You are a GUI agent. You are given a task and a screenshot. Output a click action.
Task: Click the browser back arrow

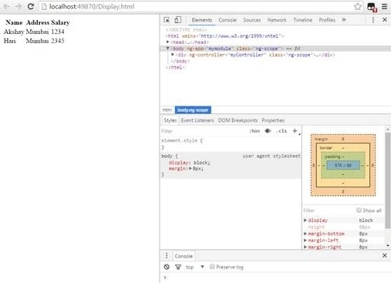7,6
